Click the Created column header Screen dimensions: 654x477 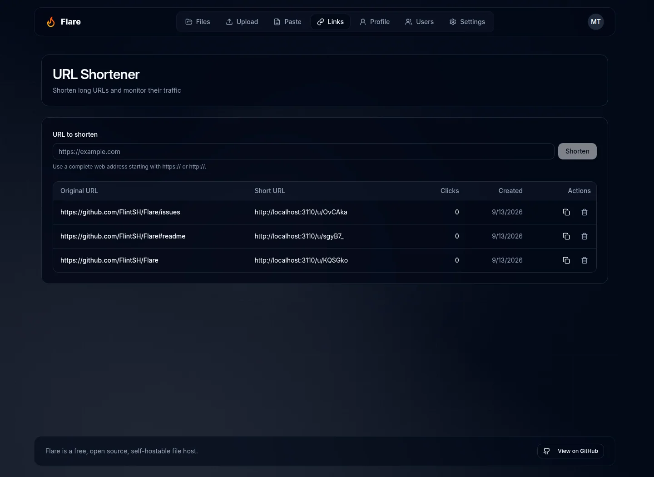510,191
